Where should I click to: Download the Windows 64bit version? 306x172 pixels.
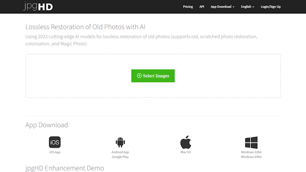pos(251,157)
